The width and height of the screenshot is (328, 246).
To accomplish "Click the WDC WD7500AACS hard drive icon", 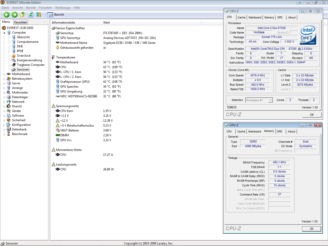I will 58,96.
